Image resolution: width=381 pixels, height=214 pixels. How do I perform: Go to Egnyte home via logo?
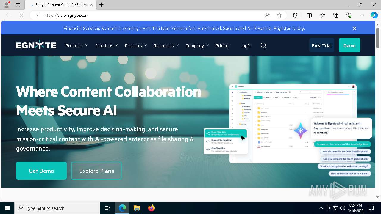(36, 45)
